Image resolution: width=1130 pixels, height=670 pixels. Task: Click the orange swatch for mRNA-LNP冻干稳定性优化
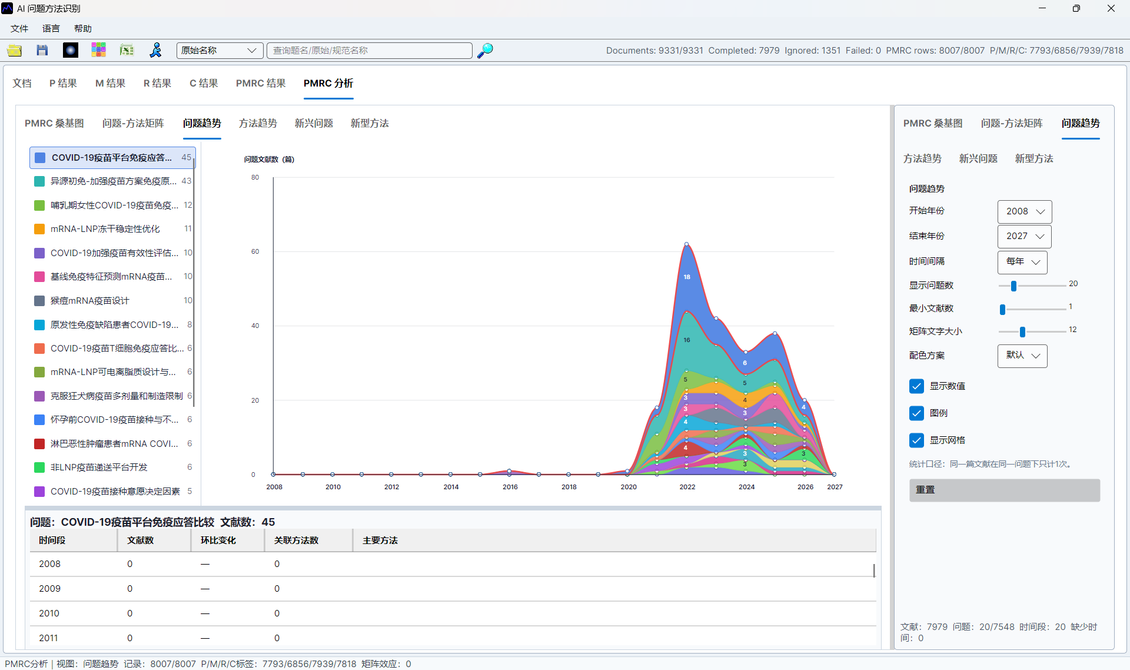[39, 229]
